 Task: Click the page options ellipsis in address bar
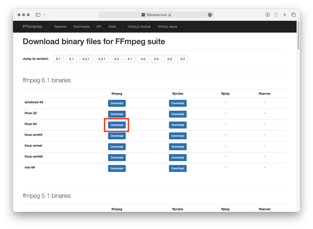pyautogui.click(x=210, y=15)
